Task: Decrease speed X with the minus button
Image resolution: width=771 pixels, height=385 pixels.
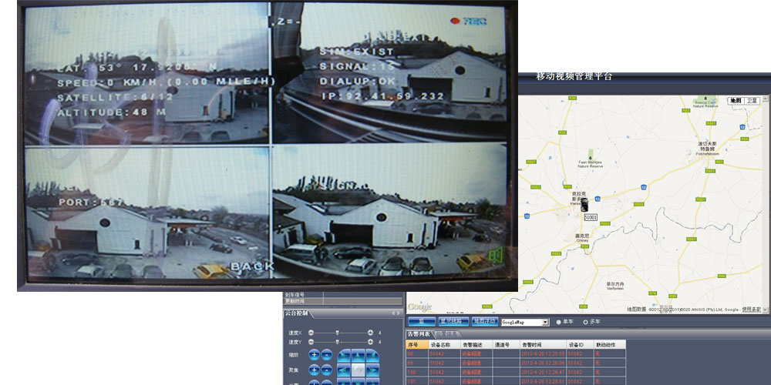Action: pos(311,333)
